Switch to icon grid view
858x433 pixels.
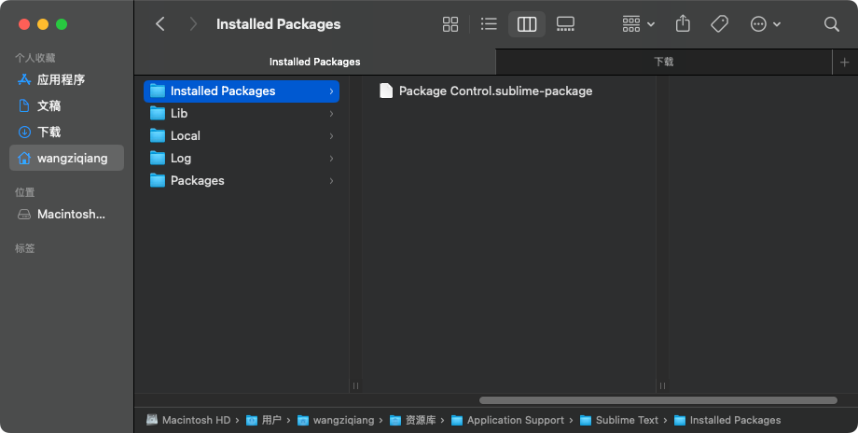(450, 24)
